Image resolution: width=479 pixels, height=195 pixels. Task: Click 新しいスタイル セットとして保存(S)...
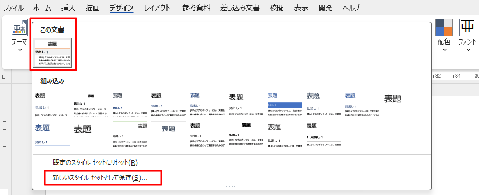(100, 178)
